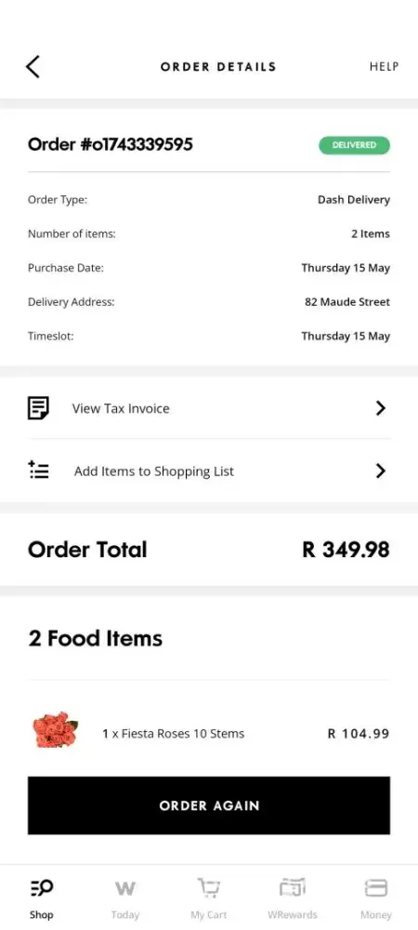Open the HELP link

(x=384, y=66)
